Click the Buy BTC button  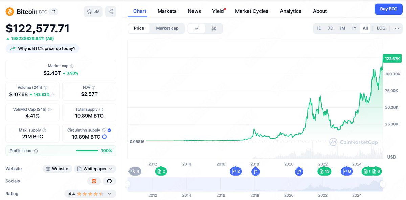click(x=389, y=9)
